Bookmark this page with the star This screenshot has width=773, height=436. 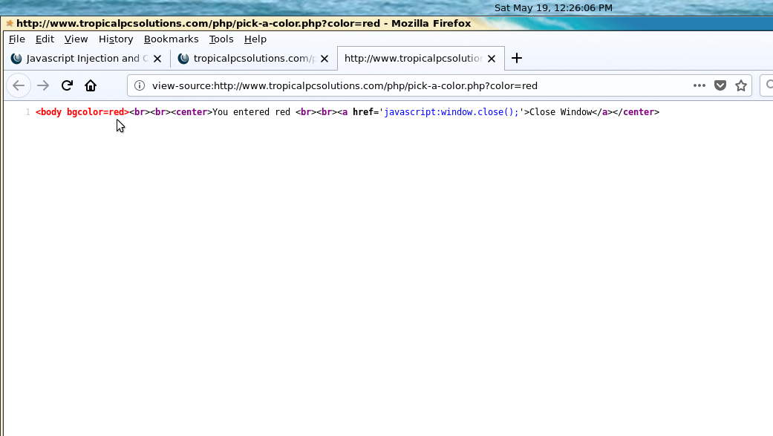(741, 86)
